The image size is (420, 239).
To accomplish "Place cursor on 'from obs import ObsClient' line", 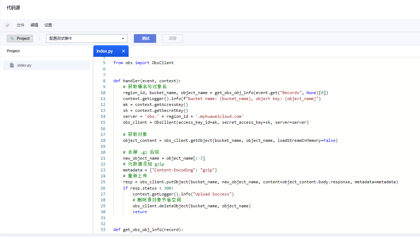I will pyautogui.click(x=143, y=63).
